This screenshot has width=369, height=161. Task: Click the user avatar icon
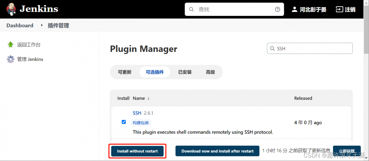[x=294, y=9]
